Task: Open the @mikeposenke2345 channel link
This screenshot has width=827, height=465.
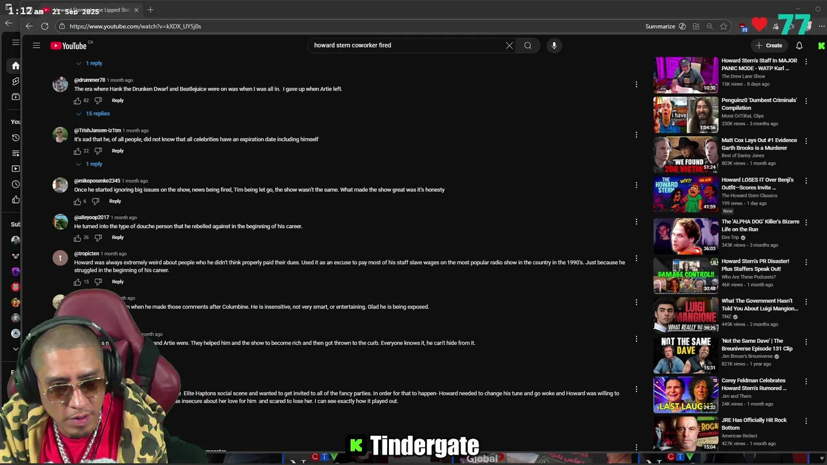Action: [x=97, y=181]
